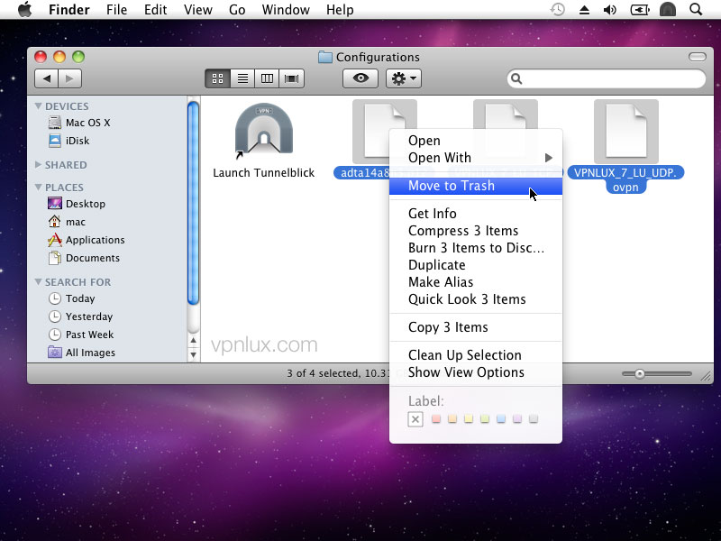Click the icon size slider knob

click(x=640, y=374)
